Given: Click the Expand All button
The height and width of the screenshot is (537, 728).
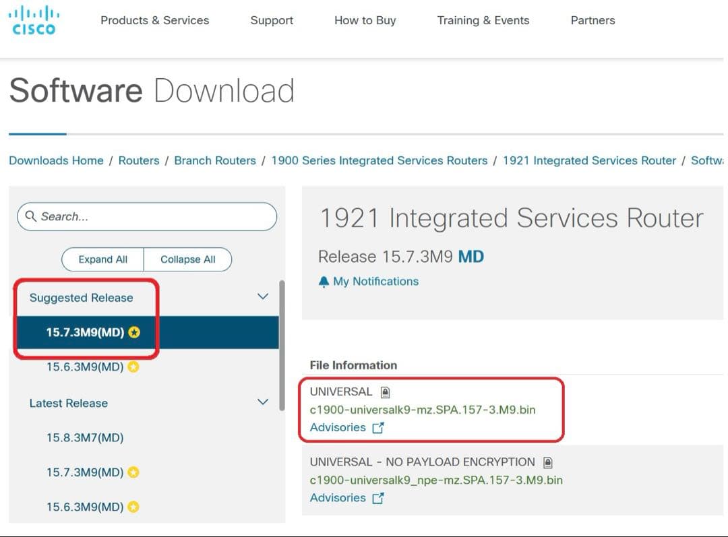Looking at the screenshot, I should [x=102, y=259].
